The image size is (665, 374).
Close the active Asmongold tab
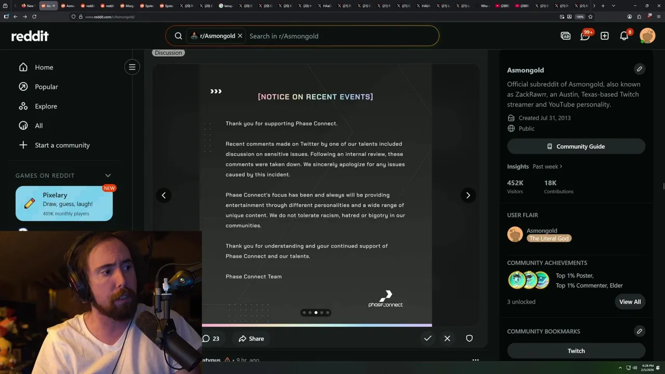[54, 6]
